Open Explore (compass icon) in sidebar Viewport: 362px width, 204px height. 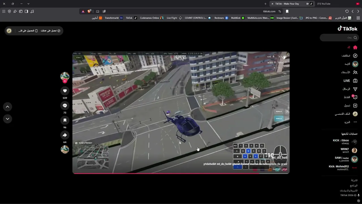coord(355,56)
